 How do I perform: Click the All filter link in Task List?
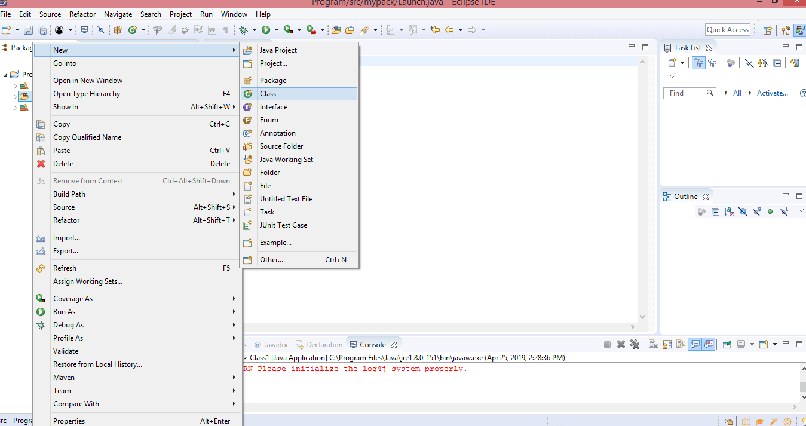pyautogui.click(x=737, y=93)
